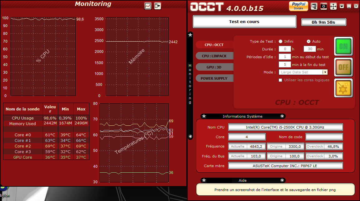Collapse the Aide section
This screenshot has width=360, height=201.
[282, 180]
